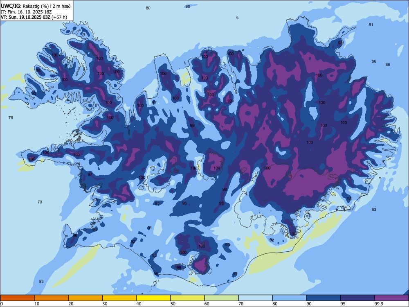The image size is (409, 307).
Task: Click the humidity value '79' on the map
Action: pos(40,202)
